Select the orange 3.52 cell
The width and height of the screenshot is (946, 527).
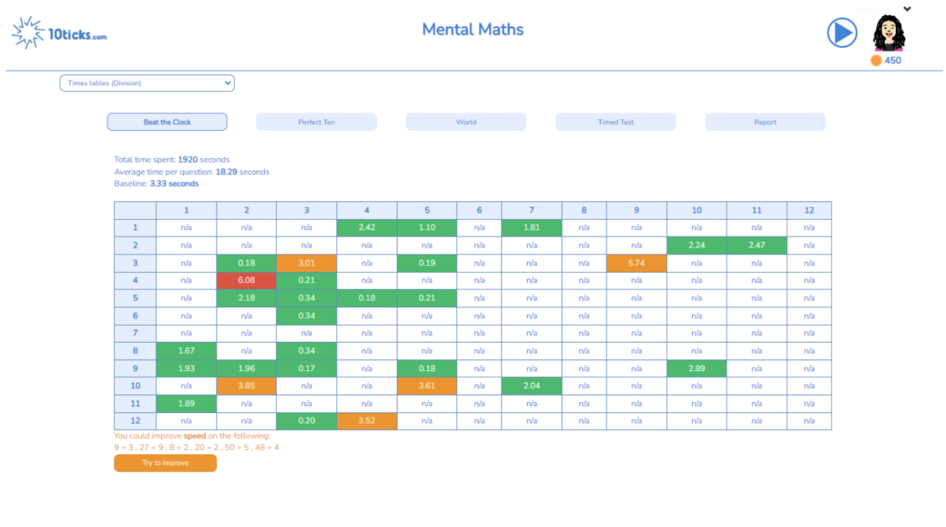click(x=367, y=421)
